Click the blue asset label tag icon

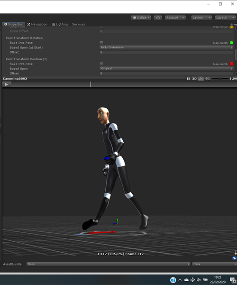point(234,258)
